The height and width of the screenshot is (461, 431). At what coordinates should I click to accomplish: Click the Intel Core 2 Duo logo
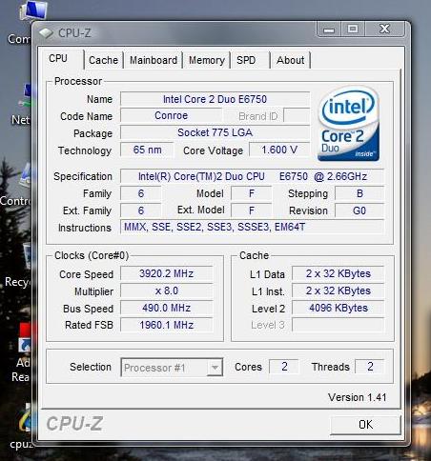pos(349,124)
